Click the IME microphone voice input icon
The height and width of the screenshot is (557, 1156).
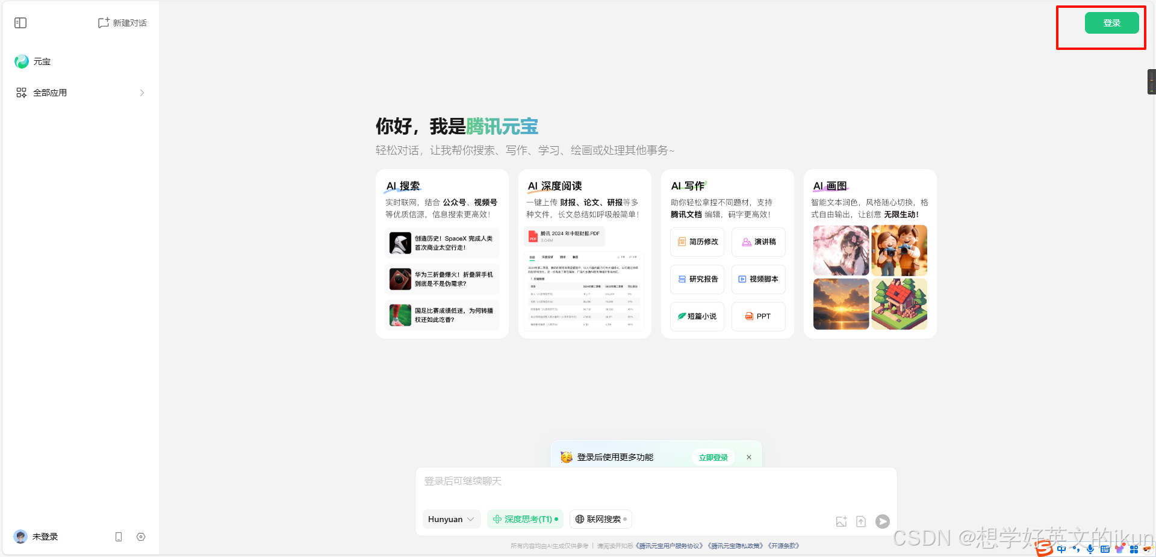click(x=1090, y=549)
